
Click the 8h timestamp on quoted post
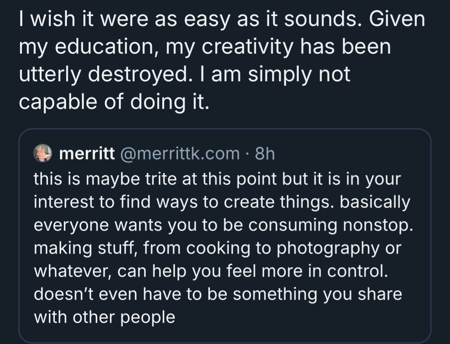click(x=265, y=154)
